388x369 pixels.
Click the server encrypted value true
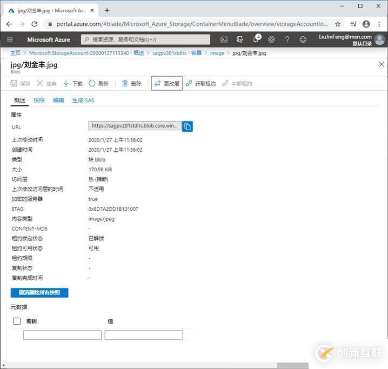click(x=93, y=199)
